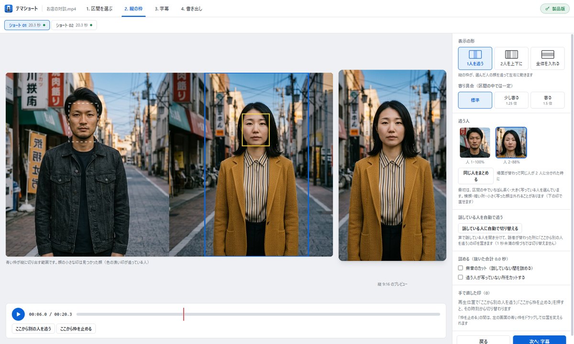The image size is (574, 344).
Task: Click the ここから枠を止める button
Action: click(76, 329)
